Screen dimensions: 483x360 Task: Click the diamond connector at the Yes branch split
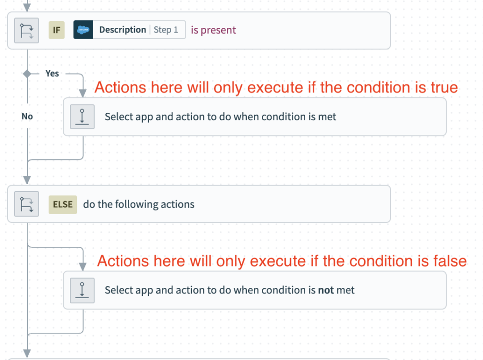(27, 74)
